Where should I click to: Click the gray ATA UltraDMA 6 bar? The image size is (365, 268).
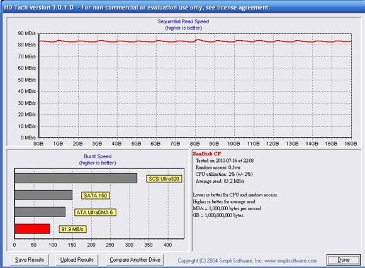[x=40, y=212]
